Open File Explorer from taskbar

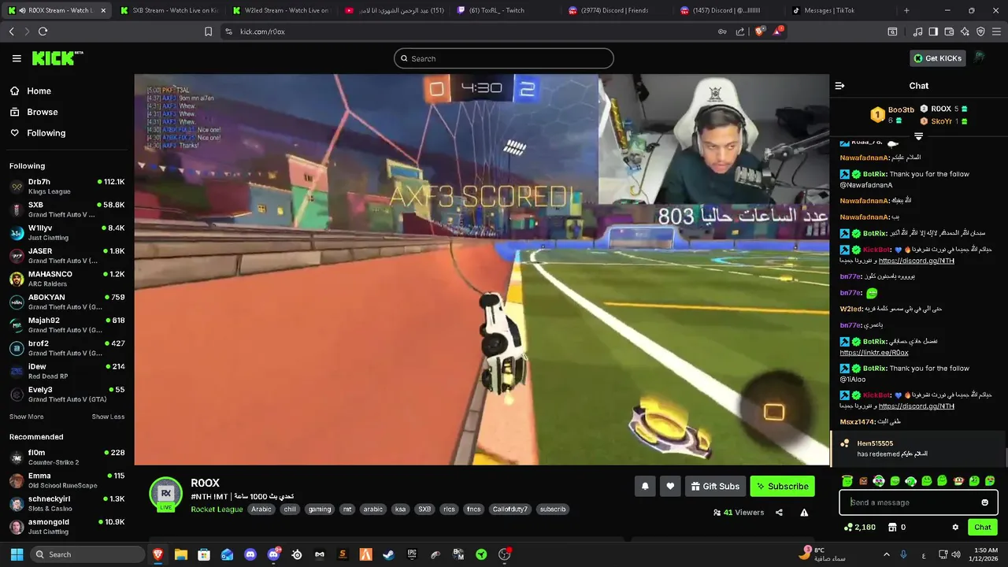click(181, 554)
